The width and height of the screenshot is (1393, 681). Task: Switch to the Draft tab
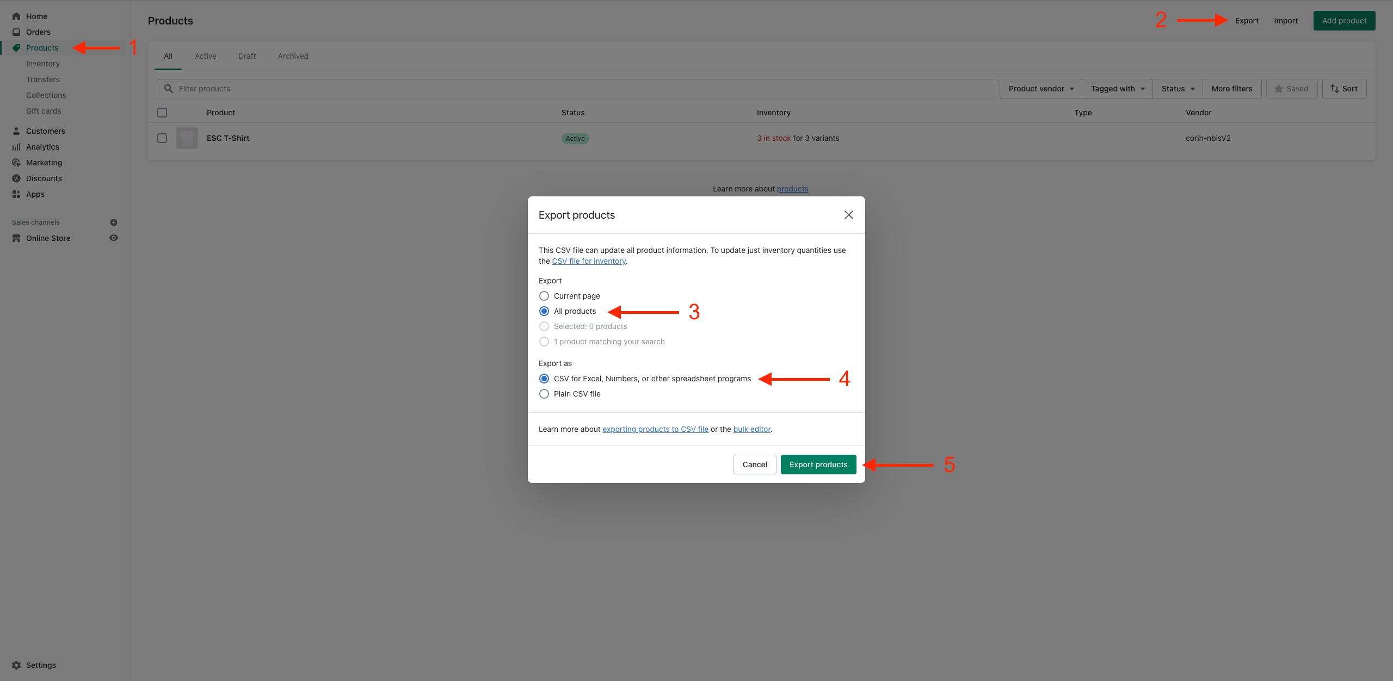point(246,55)
